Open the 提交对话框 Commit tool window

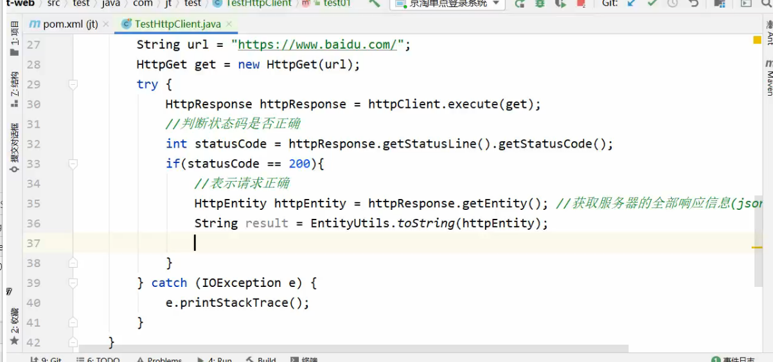coord(14,148)
